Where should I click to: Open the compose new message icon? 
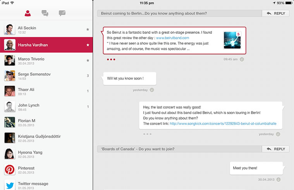coord(62,13)
